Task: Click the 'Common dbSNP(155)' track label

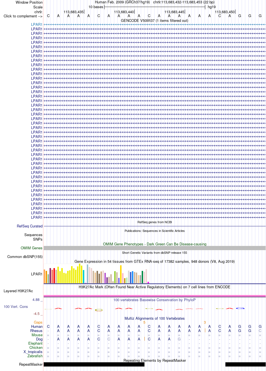Action: (25, 257)
